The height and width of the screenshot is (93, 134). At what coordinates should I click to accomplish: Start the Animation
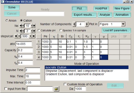tap(122, 15)
